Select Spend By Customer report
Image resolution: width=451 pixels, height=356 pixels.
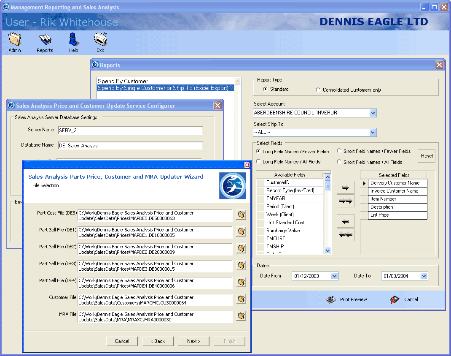[165, 81]
